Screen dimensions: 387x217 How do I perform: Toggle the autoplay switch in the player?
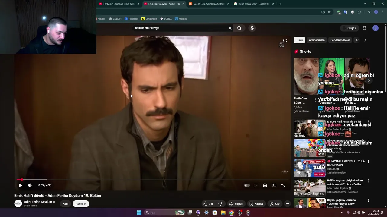point(247,185)
